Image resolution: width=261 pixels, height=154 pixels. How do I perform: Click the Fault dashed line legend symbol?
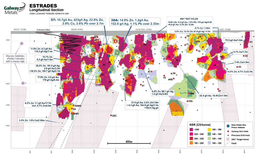point(228,143)
